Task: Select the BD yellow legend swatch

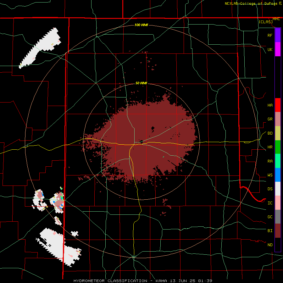Action: click(x=278, y=133)
